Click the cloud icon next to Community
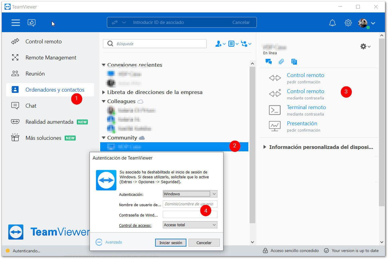 [x=142, y=138]
